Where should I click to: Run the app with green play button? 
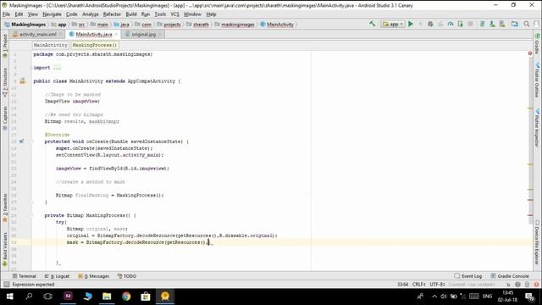point(411,24)
